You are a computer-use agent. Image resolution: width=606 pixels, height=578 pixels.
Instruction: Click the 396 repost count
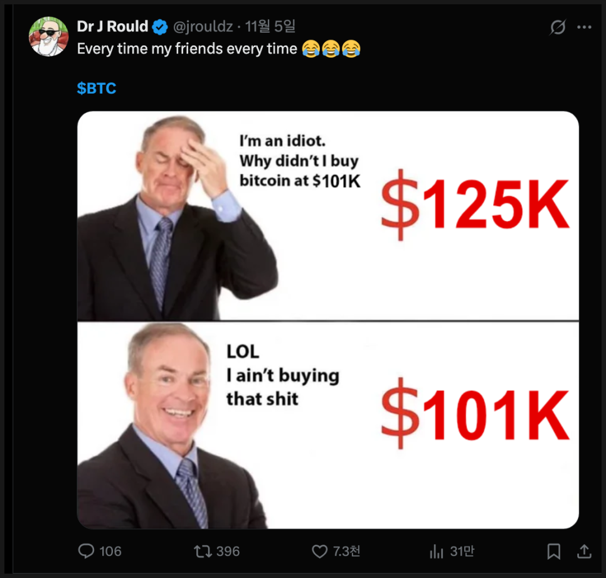point(228,551)
